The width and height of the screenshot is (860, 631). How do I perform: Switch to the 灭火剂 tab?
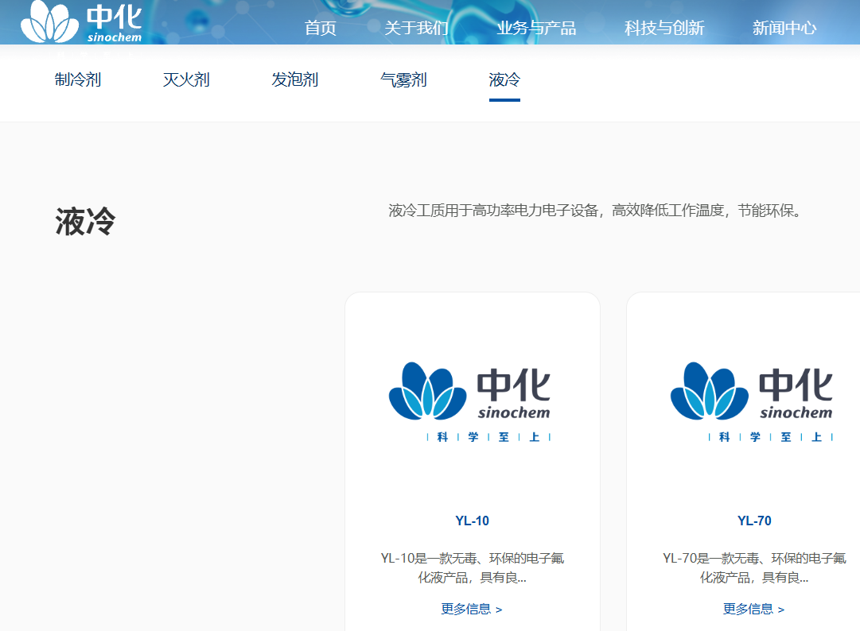(x=186, y=80)
